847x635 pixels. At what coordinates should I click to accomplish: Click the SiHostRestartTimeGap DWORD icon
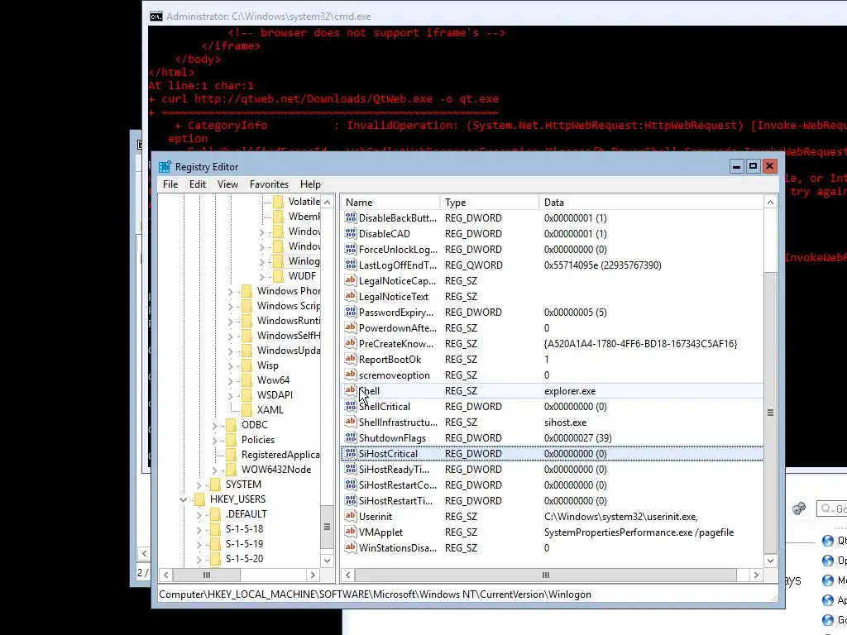click(x=351, y=500)
